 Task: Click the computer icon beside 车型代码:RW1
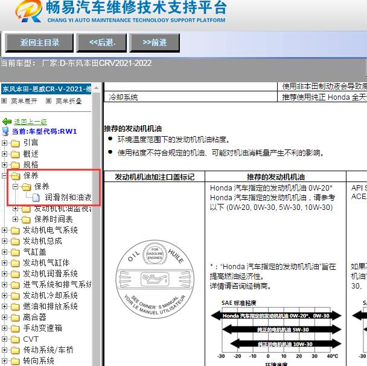(5, 131)
